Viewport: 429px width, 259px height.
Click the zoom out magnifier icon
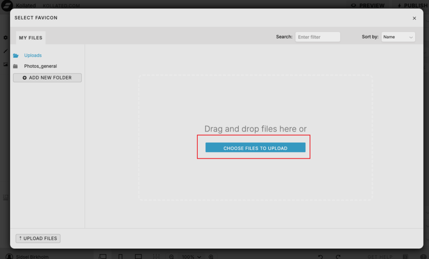pos(171,256)
